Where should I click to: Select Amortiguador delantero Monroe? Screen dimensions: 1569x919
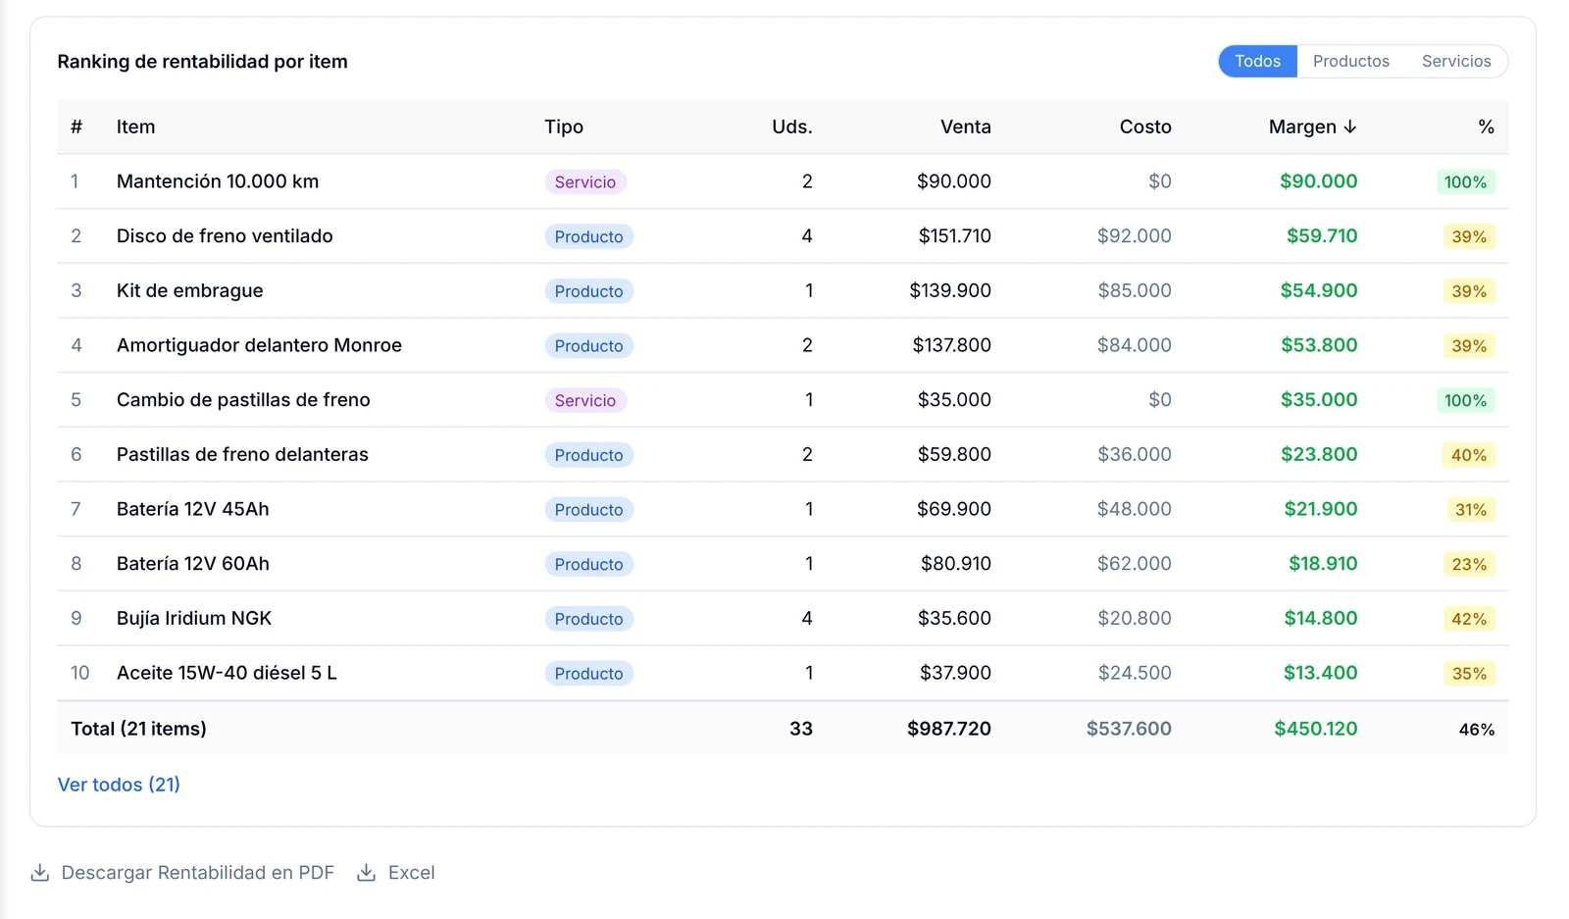coord(259,345)
